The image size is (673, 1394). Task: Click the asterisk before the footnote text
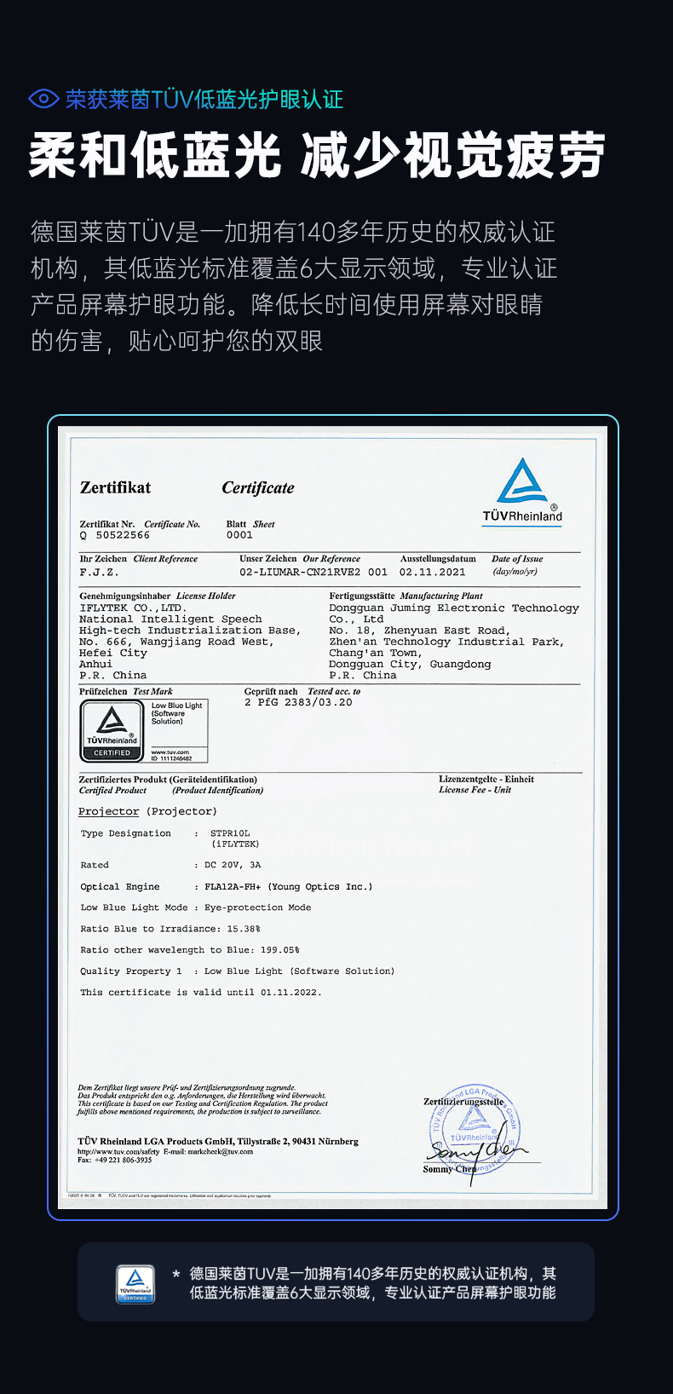click(176, 1275)
